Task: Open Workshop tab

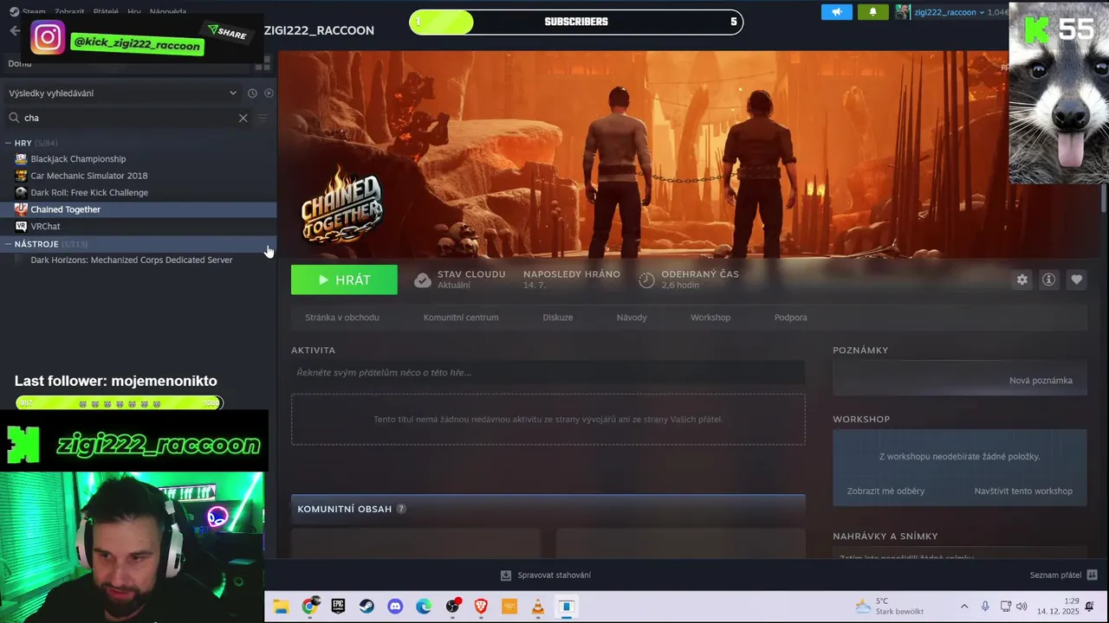Action: point(710,318)
